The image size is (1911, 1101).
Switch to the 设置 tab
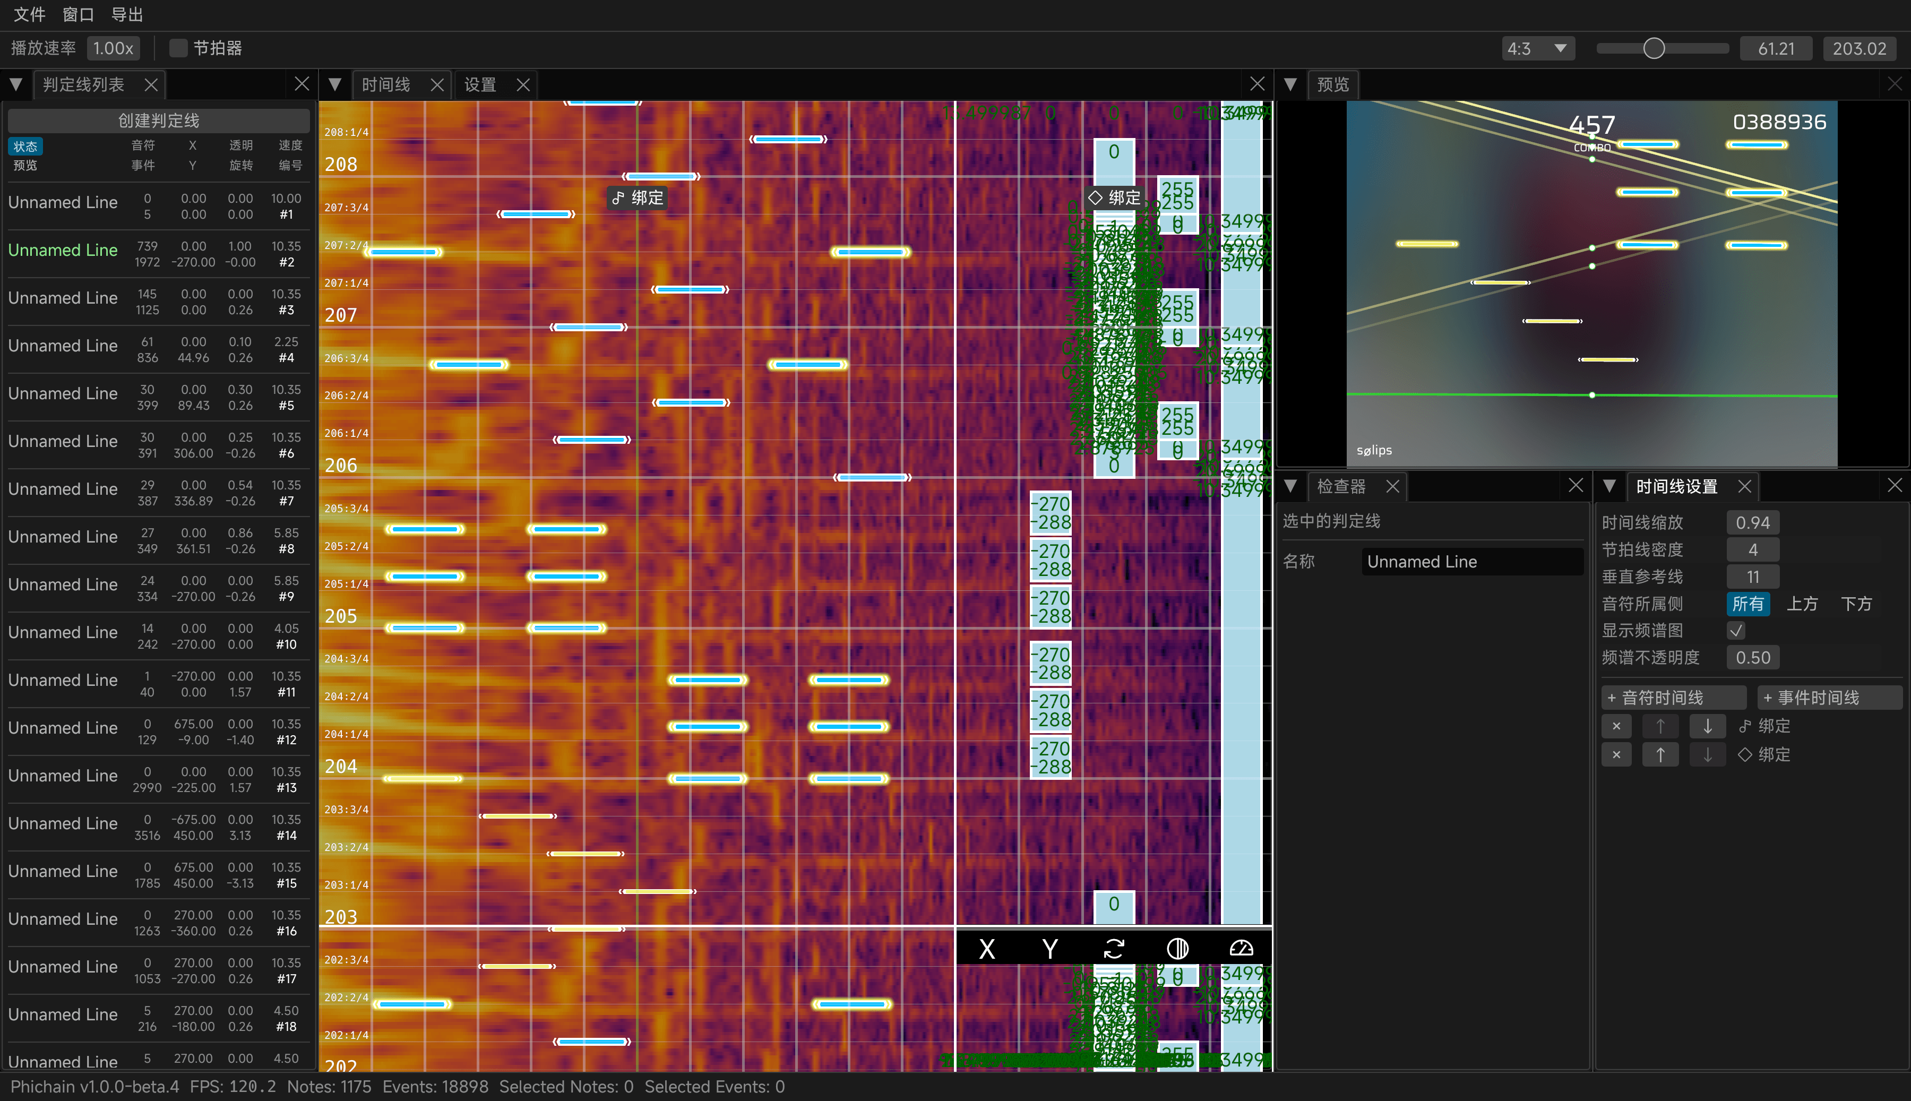[x=479, y=84]
